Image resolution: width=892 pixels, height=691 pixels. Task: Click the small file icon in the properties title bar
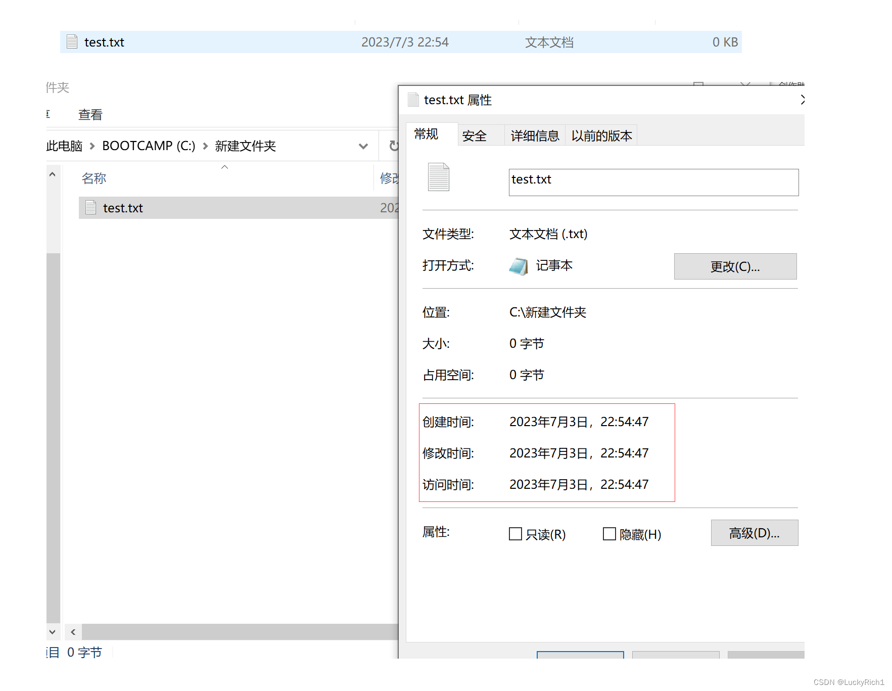(413, 100)
